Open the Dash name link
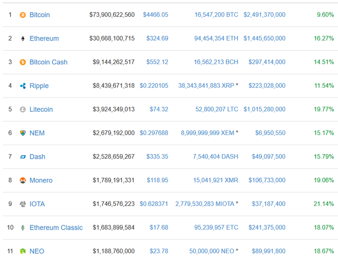338x257 pixels. (x=37, y=157)
